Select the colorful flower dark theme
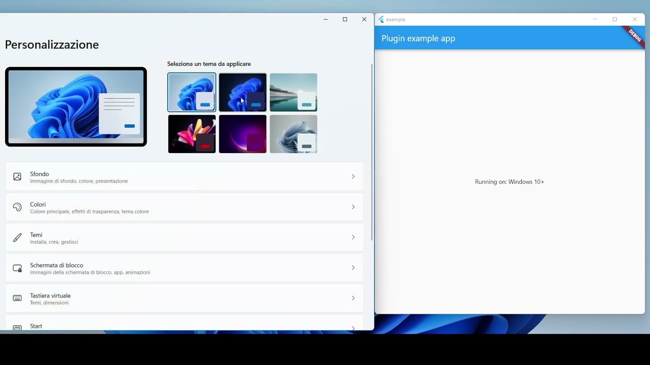 coord(192,134)
